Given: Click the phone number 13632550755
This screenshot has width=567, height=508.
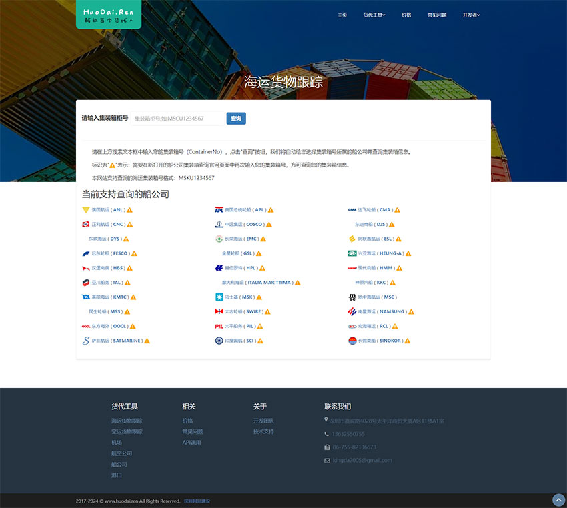Looking at the screenshot, I should click(348, 434).
